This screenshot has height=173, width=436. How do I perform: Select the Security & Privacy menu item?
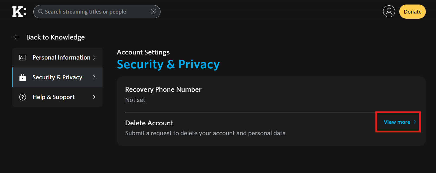tap(57, 77)
